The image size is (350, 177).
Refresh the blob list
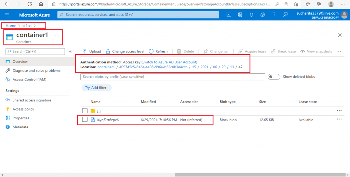pyautogui.click(x=158, y=51)
